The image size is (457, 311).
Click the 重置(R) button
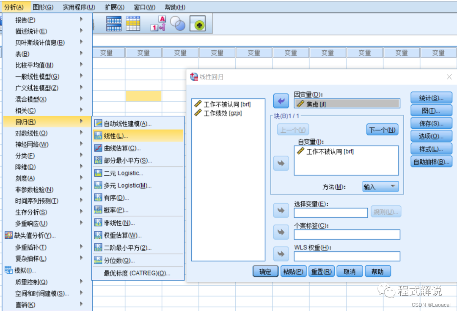(321, 272)
